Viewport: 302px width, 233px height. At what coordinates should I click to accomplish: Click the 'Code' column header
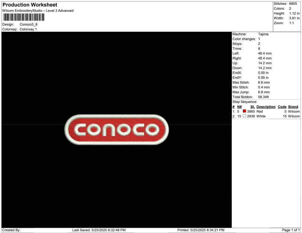[282, 107]
